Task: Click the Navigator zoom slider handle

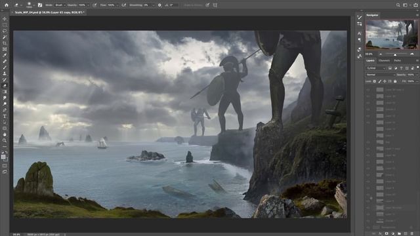Action: (x=395, y=54)
